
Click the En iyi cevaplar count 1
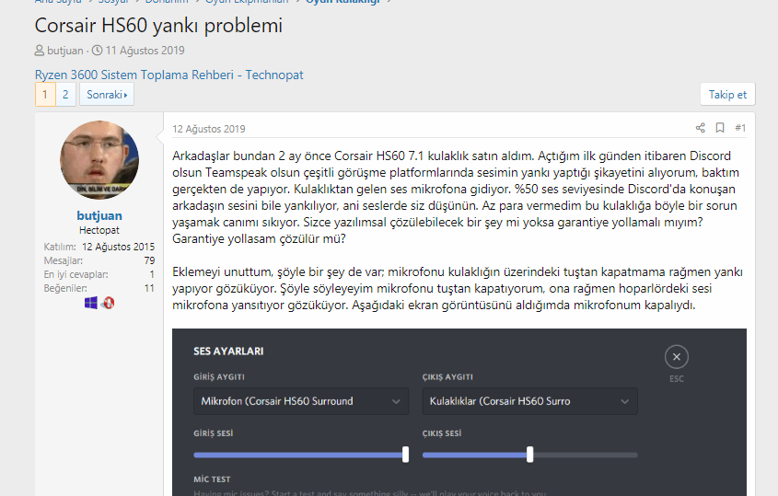(x=152, y=274)
